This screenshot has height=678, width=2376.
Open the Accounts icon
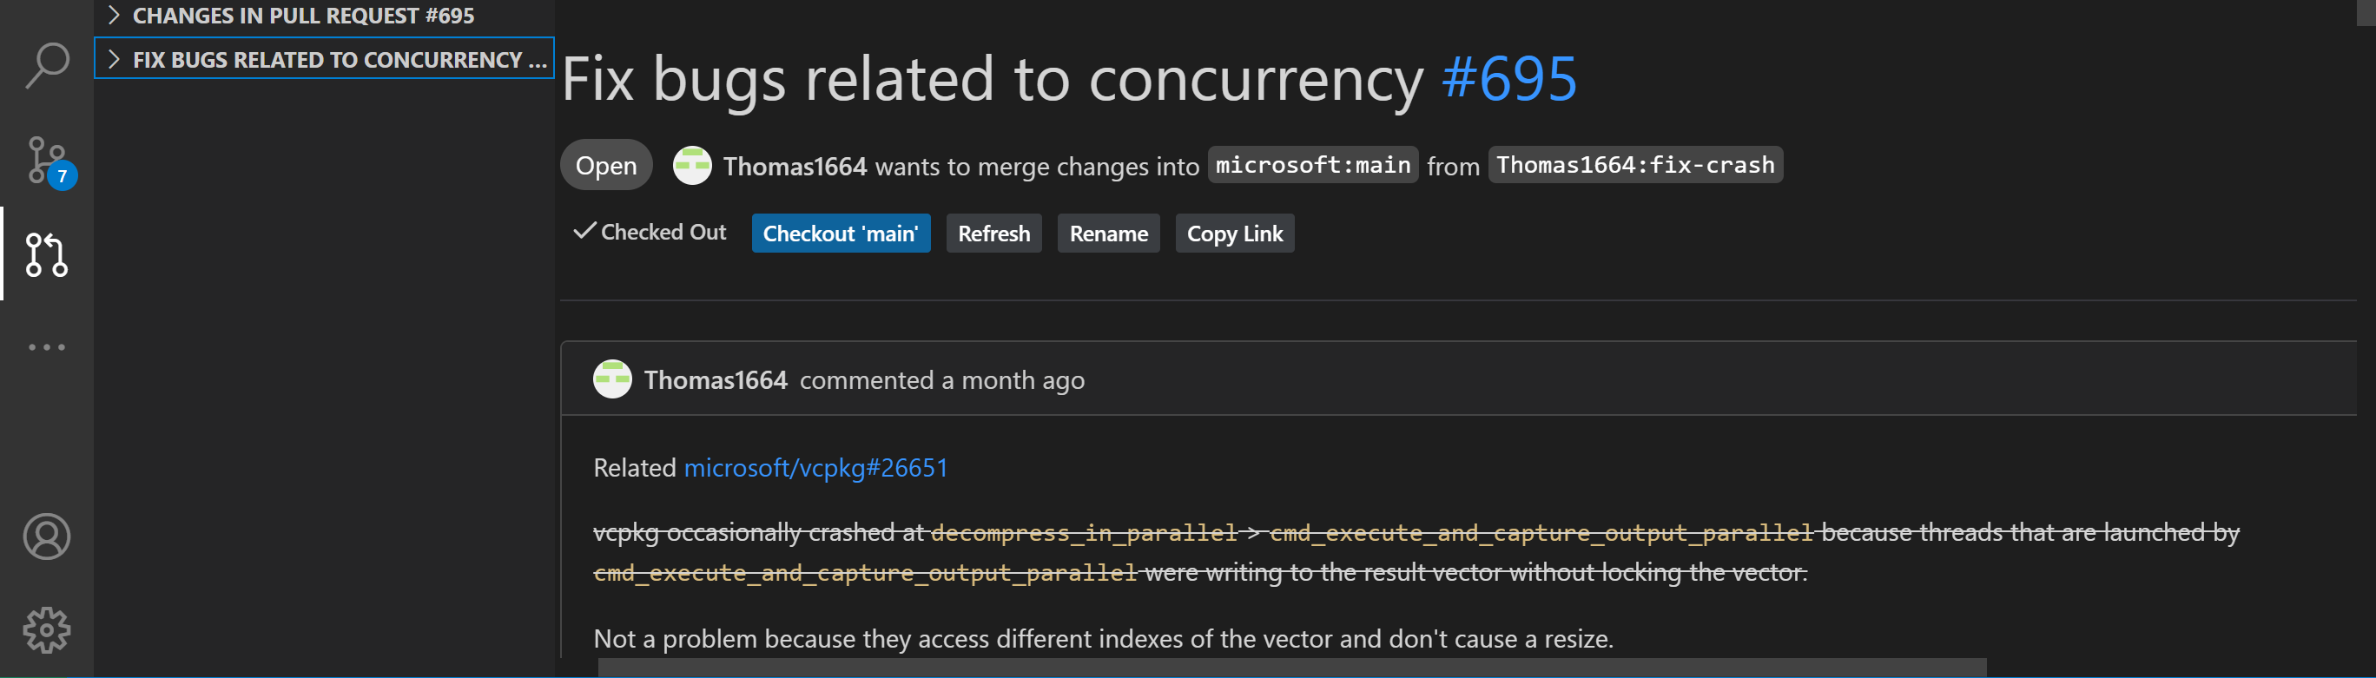click(x=45, y=536)
